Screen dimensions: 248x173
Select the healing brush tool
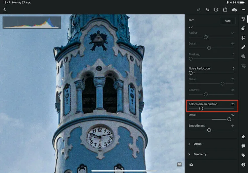[243, 47]
